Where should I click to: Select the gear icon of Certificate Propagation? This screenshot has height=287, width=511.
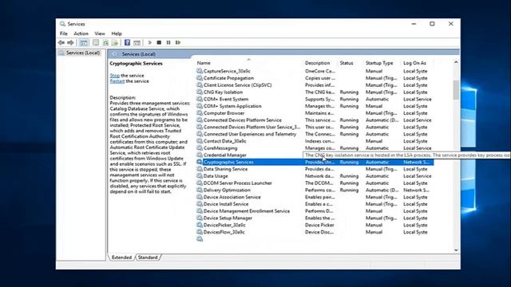tap(200, 78)
